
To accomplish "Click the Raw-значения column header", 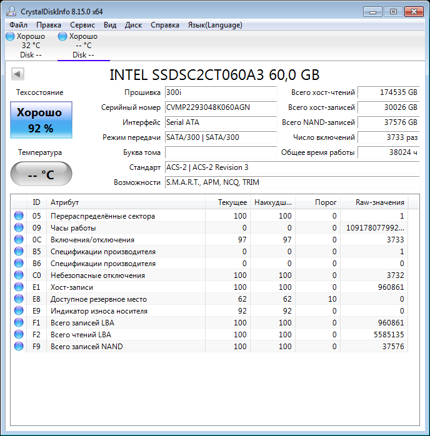I will (374, 202).
